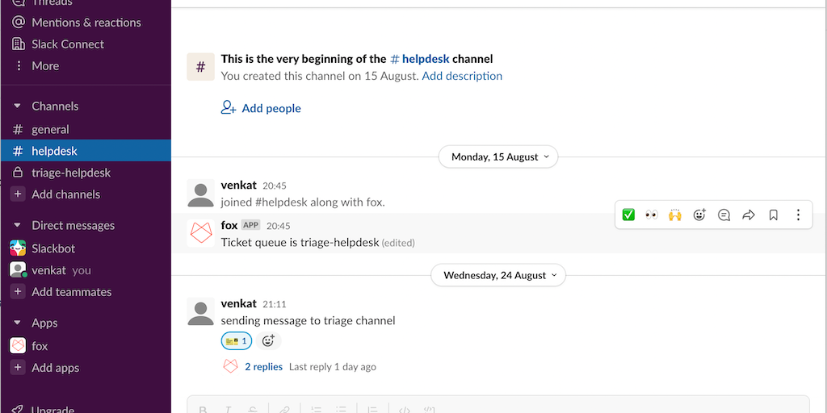Open the Wednesday, 24 August date dropdown

[x=497, y=275]
